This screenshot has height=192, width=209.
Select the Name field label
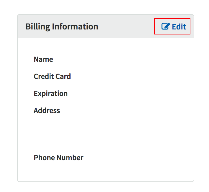[43, 59]
